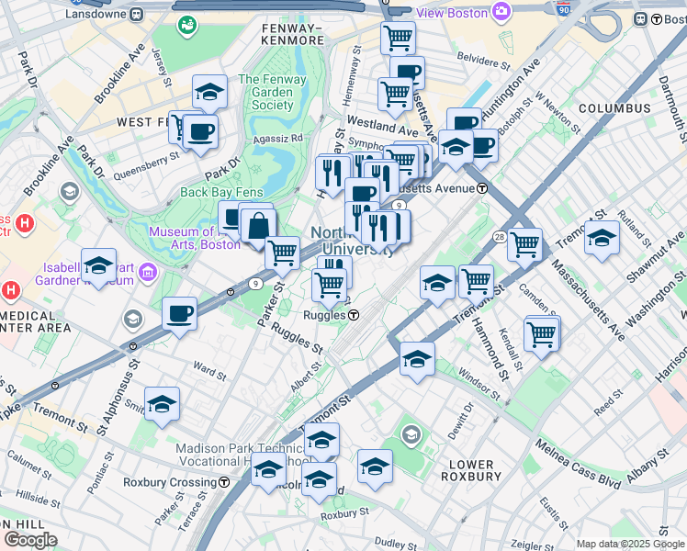Image resolution: width=687 pixels, height=551 pixels.
Task: Open the cart marker at Route 28 Tremont St
Action: [524, 246]
